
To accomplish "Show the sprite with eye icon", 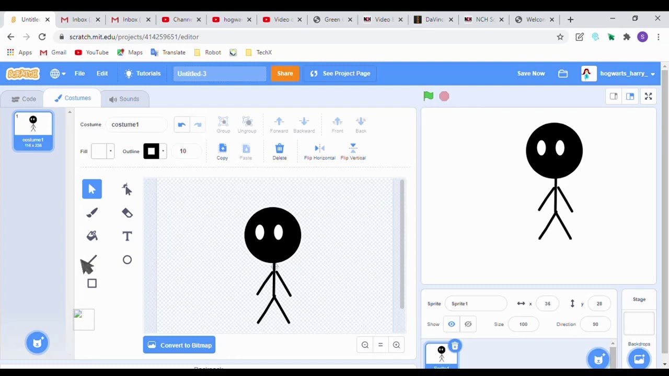I will click(x=452, y=324).
